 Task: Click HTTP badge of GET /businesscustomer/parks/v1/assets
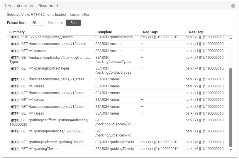(x=15, y=44)
